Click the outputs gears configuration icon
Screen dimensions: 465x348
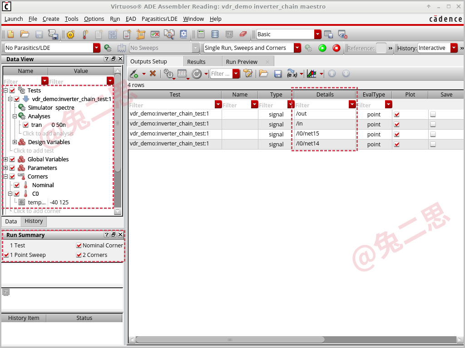coord(169,74)
